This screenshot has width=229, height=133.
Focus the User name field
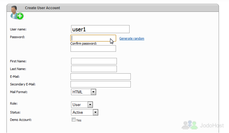[100, 29]
